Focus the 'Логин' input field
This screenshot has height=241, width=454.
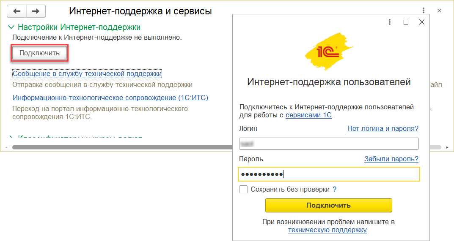(329, 144)
